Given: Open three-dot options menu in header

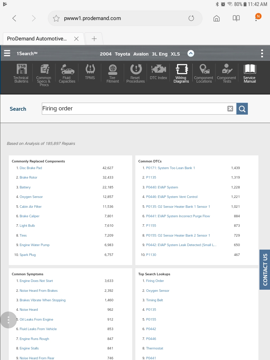Looking at the screenshot, I should click(262, 53).
